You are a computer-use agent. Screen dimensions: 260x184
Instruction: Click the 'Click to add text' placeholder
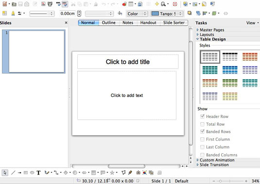click(x=127, y=95)
